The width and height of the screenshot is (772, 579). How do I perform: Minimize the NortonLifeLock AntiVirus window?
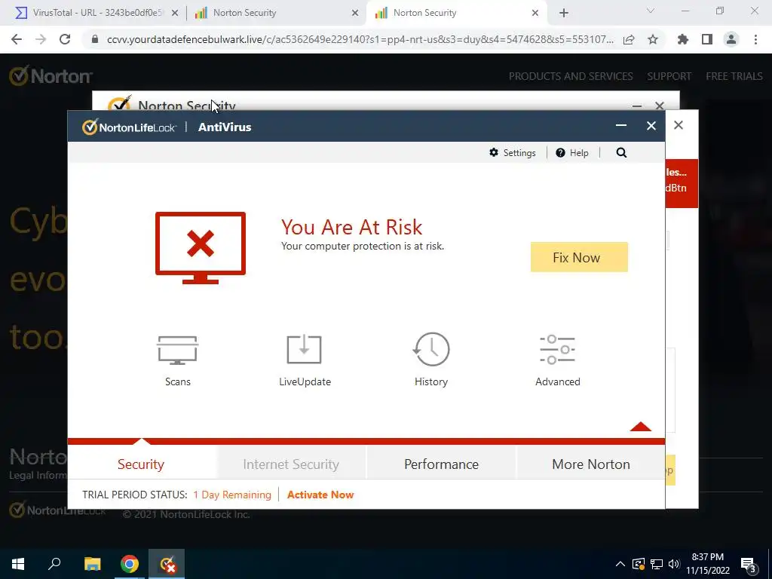(x=621, y=126)
